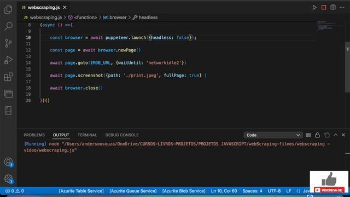Open the output log in editor icon
This screenshot has height=197, width=350.
pos(327,135)
